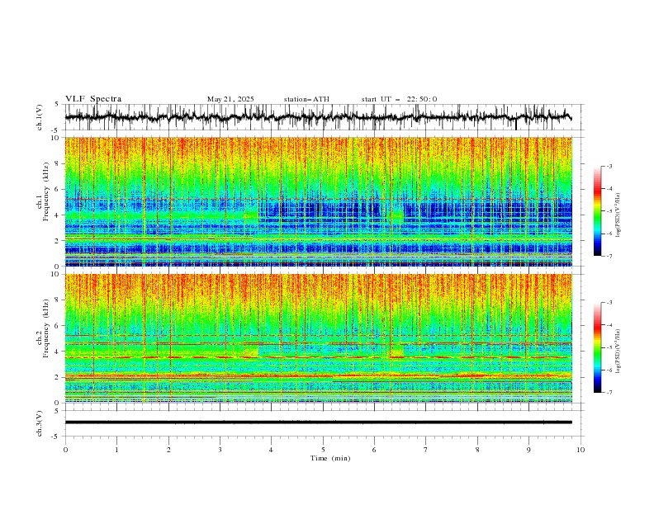Click the ch.1 spectrogram color bar
Screen dimensions: 654x505
tap(597, 211)
